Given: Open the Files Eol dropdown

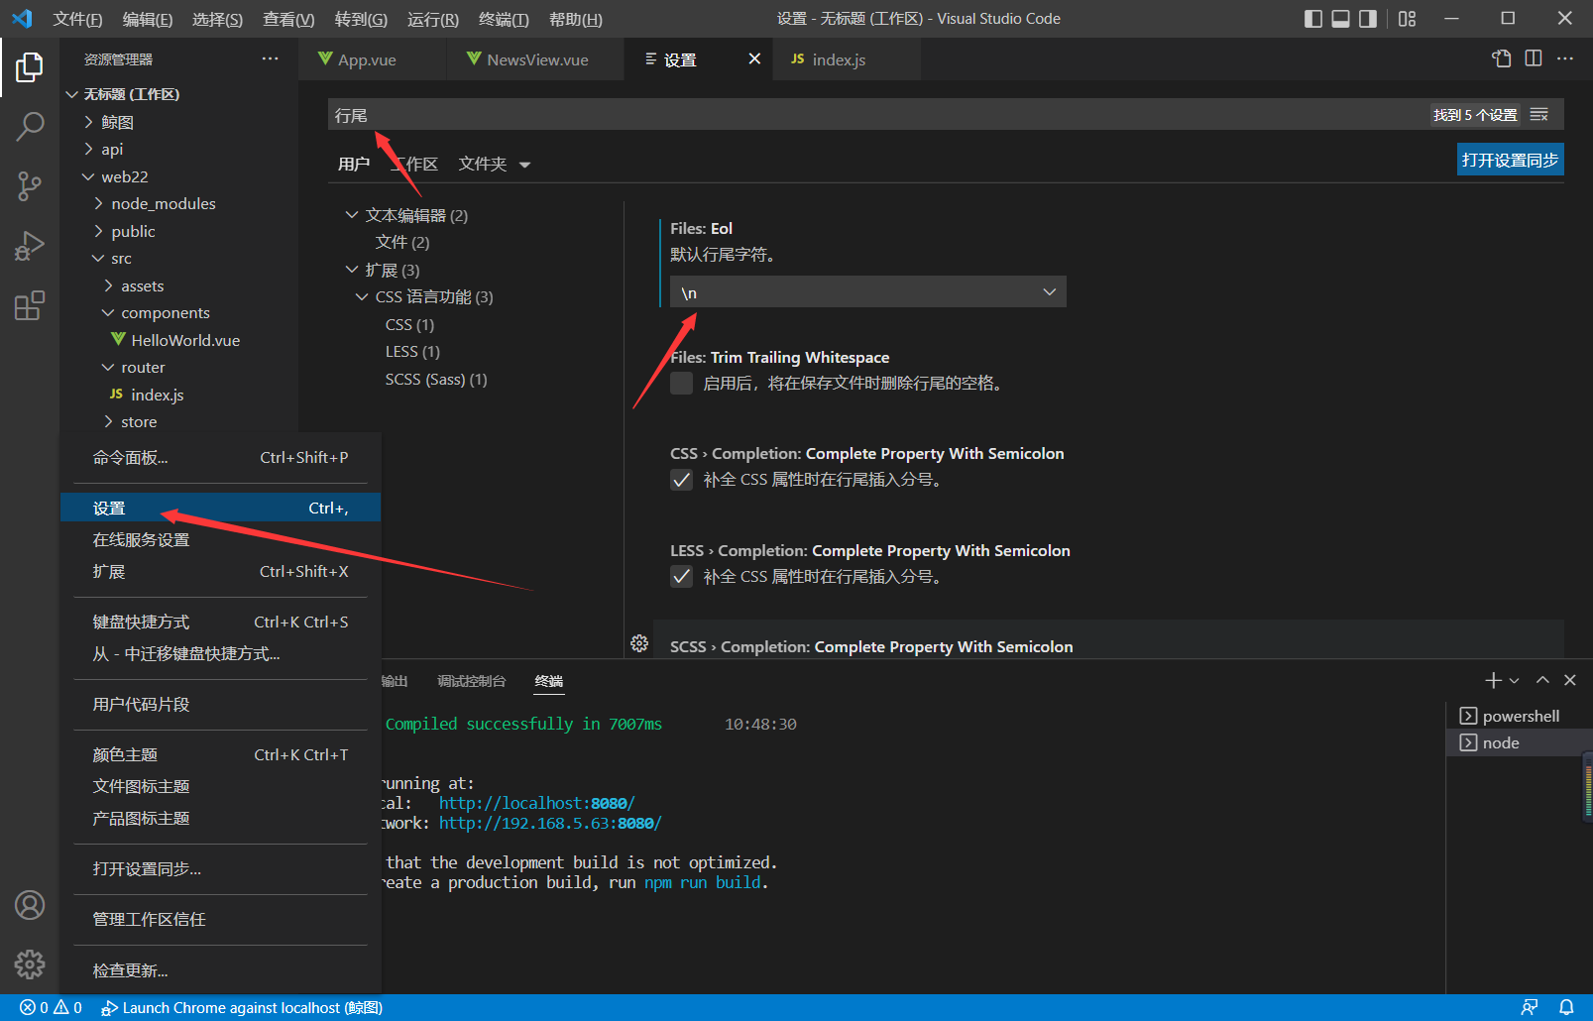Looking at the screenshot, I should coord(868,292).
